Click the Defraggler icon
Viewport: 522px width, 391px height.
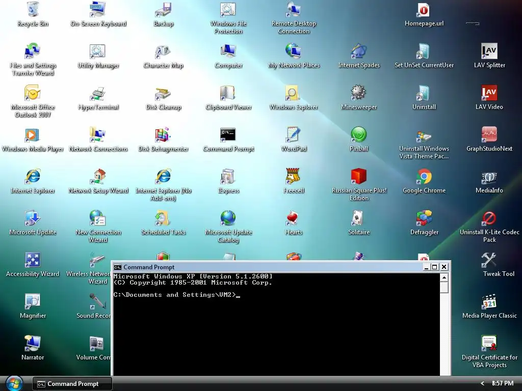(424, 218)
